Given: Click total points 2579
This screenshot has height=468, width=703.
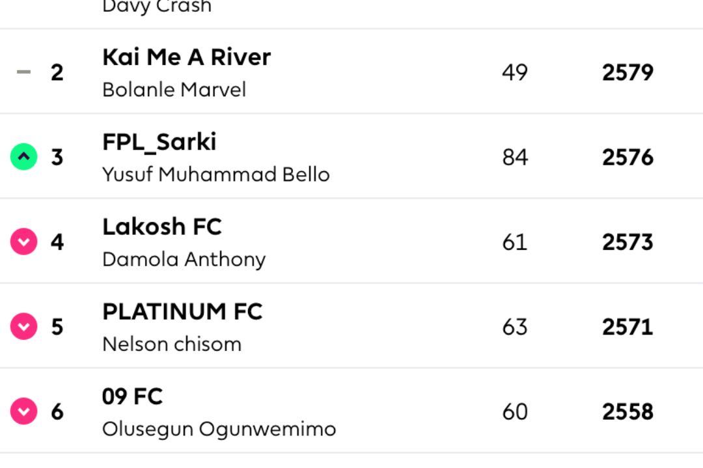Looking at the screenshot, I should click(x=627, y=73).
